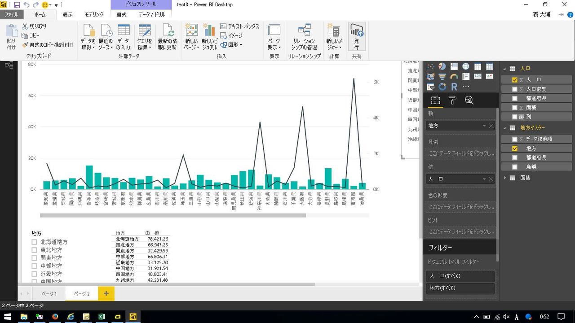Open the 新しいメジャー (New Measure) dropdown
Screen dimensions: 575x323
pyautogui.click(x=334, y=37)
